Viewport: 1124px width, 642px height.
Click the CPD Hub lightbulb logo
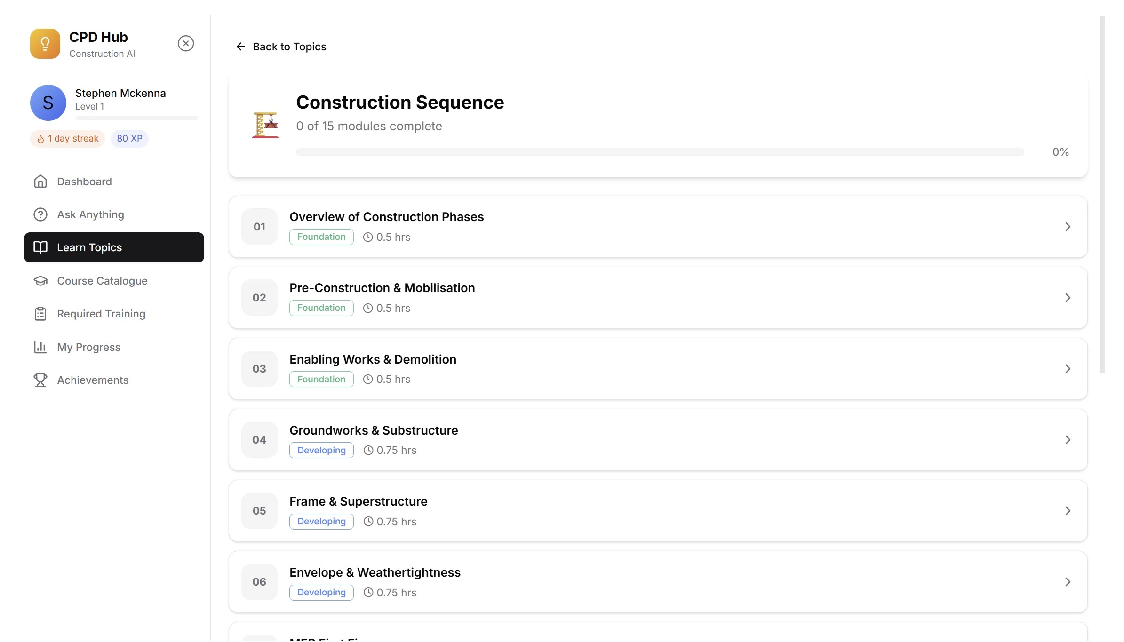(x=45, y=44)
